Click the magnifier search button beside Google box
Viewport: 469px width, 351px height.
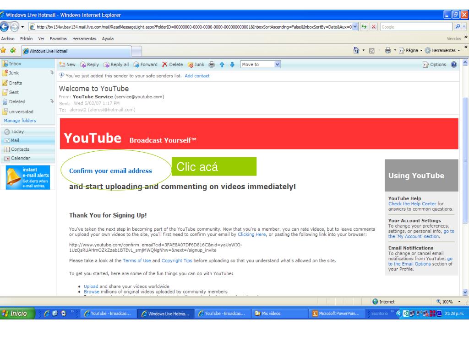[458, 27]
